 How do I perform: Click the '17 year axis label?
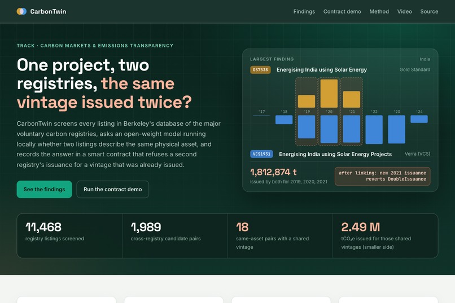click(x=261, y=112)
